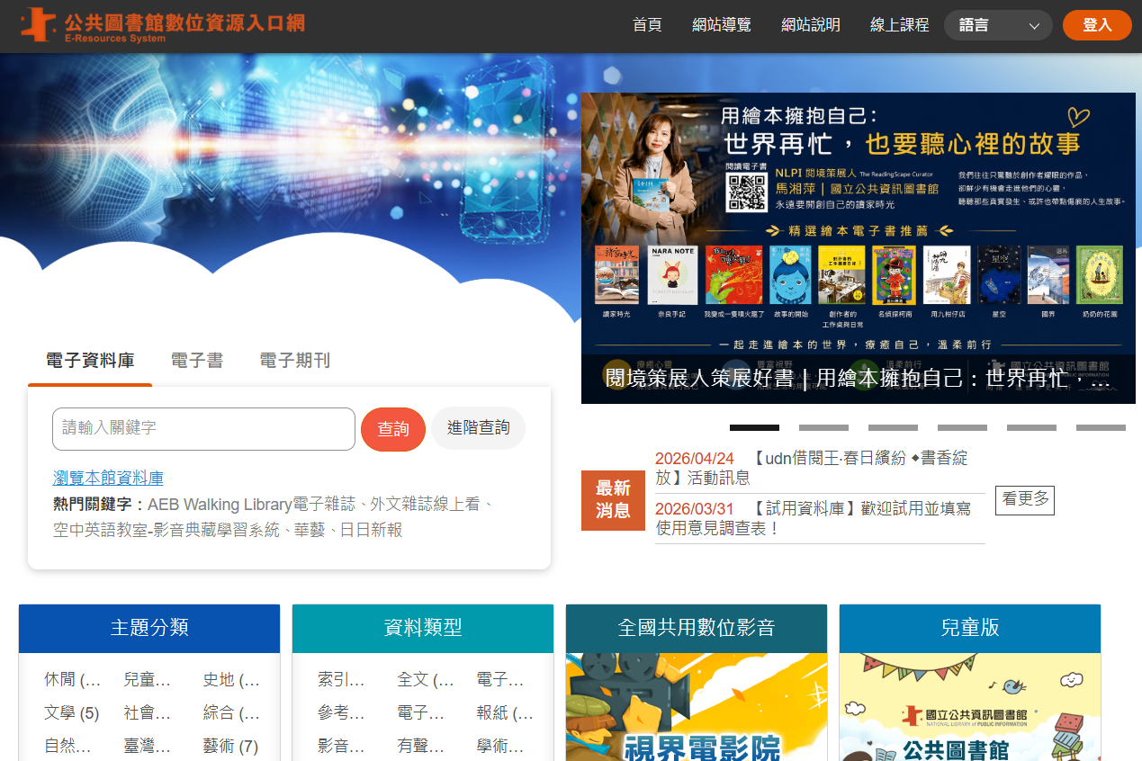Select the first carousel slide indicator
The image size is (1142, 761).
[x=754, y=428]
